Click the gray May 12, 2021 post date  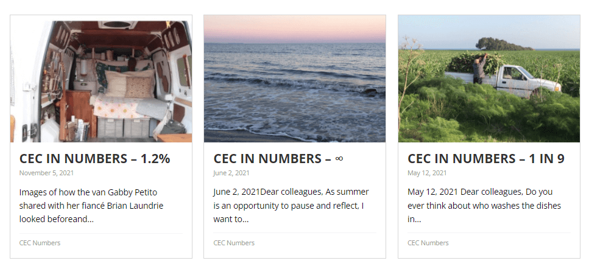point(427,173)
